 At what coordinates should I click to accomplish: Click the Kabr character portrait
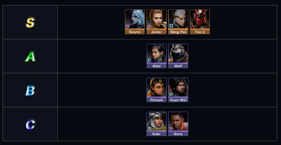(156, 122)
